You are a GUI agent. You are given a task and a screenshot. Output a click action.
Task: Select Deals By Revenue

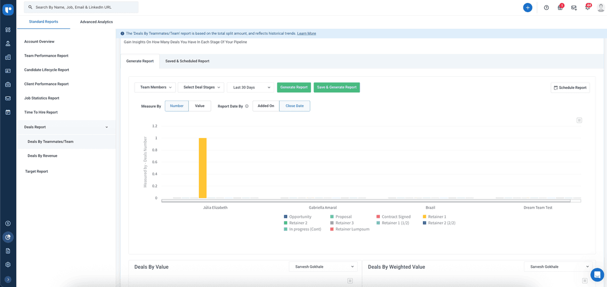[x=42, y=156]
